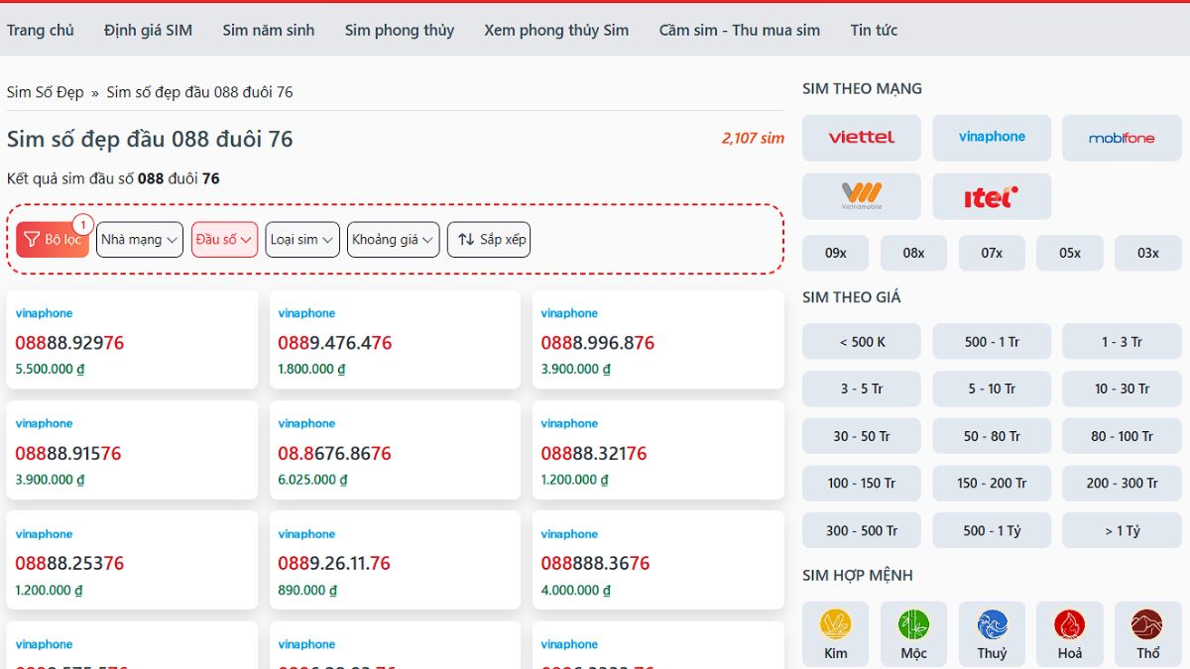Select price range 30 - 50 Tr
1190x669 pixels.
(862, 436)
